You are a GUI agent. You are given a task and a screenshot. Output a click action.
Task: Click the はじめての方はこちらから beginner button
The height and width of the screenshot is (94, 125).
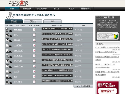click(x=108, y=36)
